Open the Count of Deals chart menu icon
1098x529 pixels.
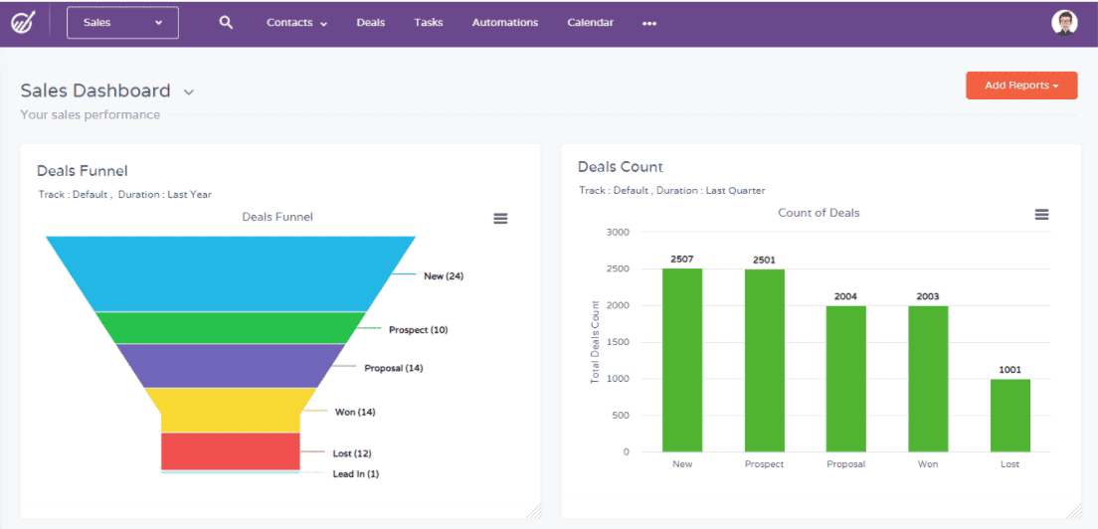click(x=1041, y=215)
